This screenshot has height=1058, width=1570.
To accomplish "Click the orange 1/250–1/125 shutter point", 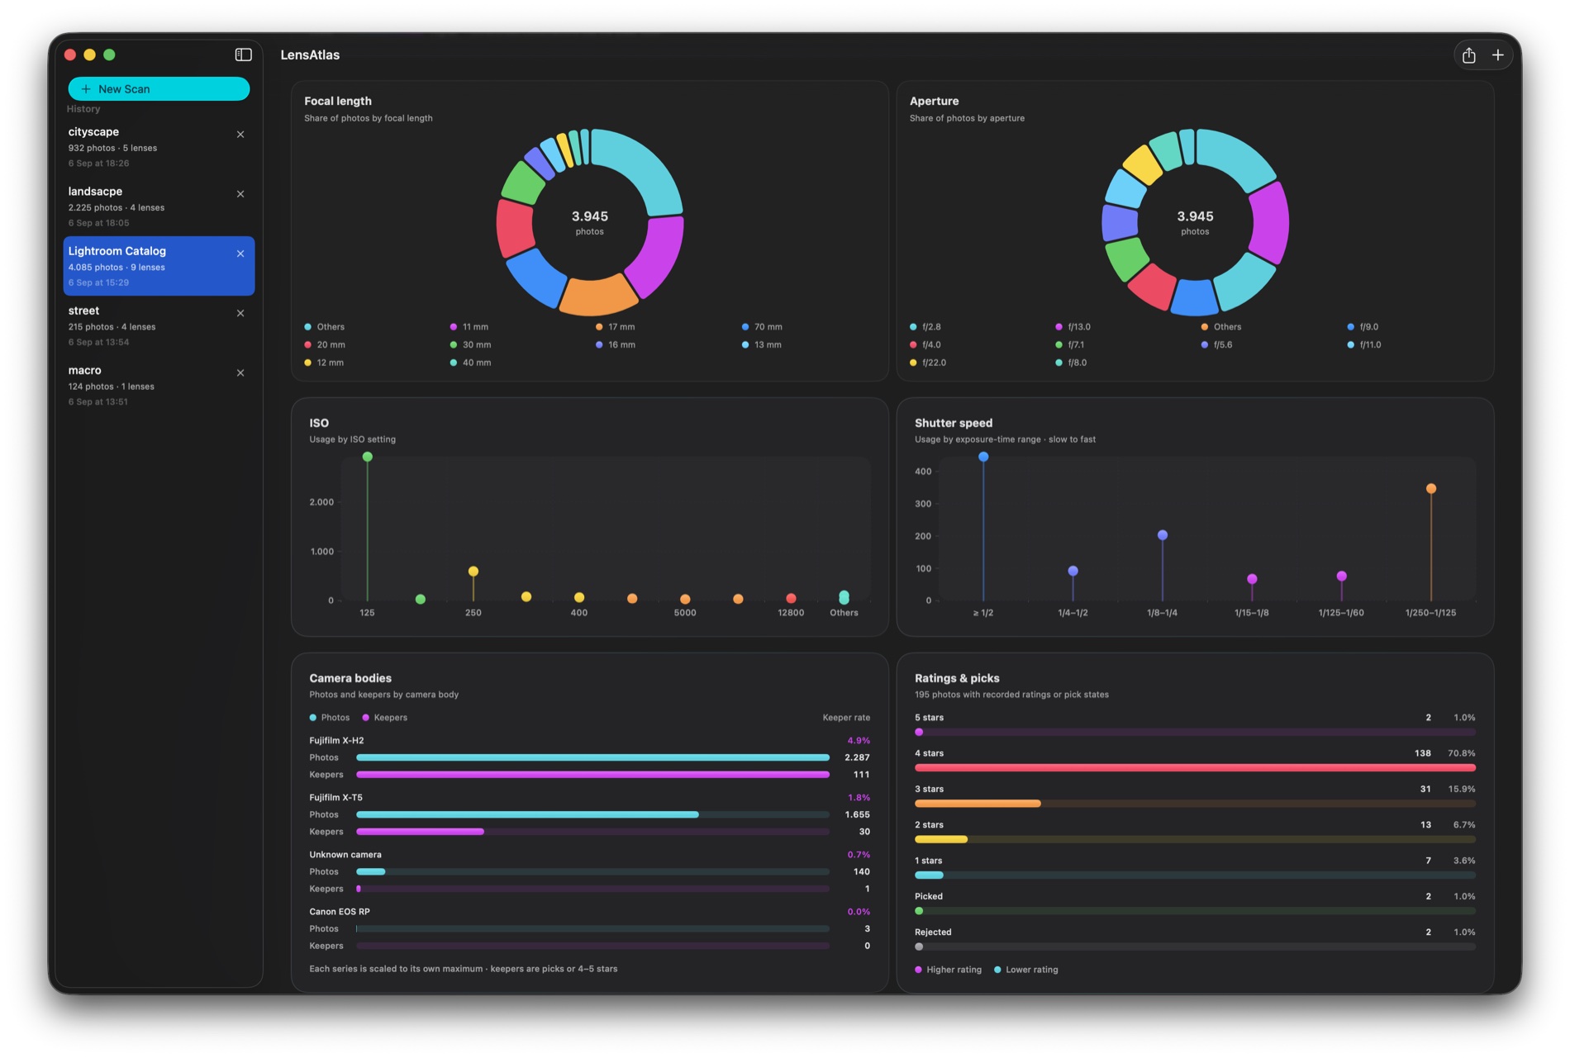I will point(1431,489).
